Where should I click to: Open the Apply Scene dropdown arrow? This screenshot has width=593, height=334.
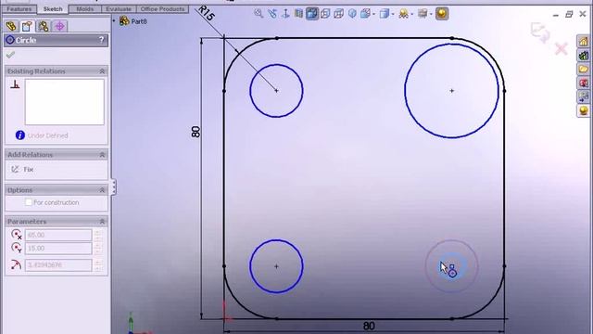[x=431, y=15]
